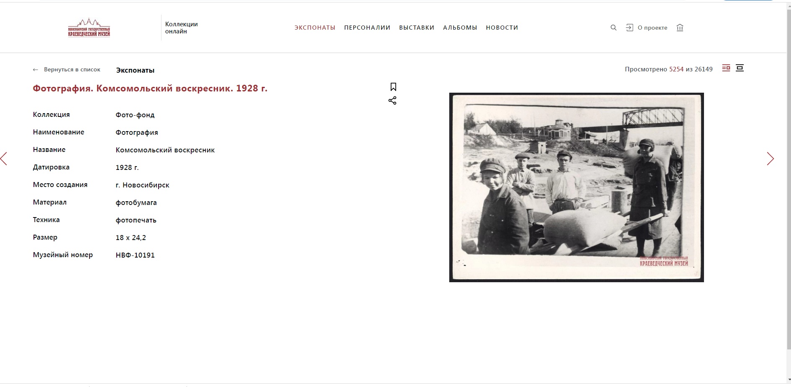Viewport: 791px width, 387px height.
Task: Click the search magnifier icon
Action: coord(613,28)
